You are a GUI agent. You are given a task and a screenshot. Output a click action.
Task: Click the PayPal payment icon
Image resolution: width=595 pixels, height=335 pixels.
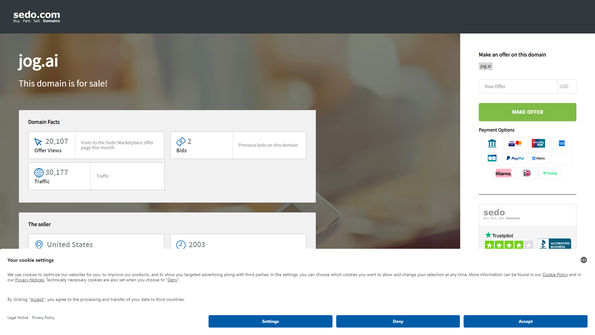coord(515,158)
